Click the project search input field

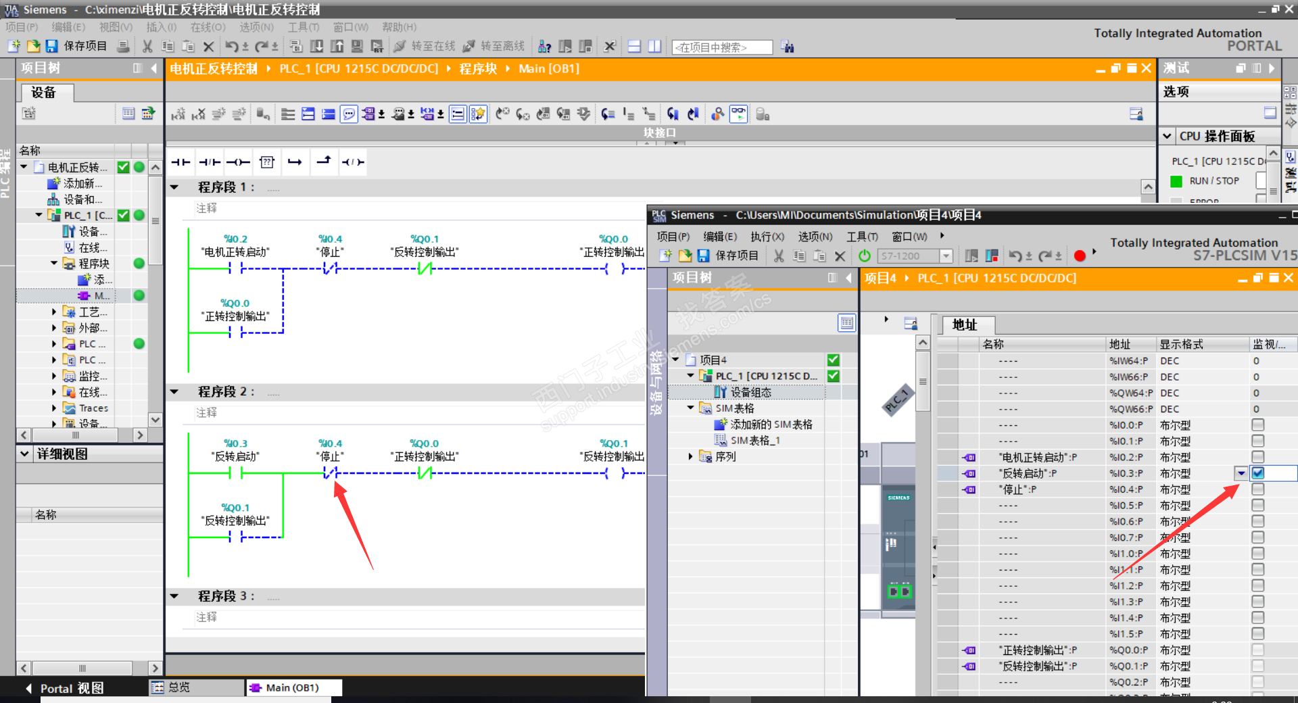click(722, 47)
